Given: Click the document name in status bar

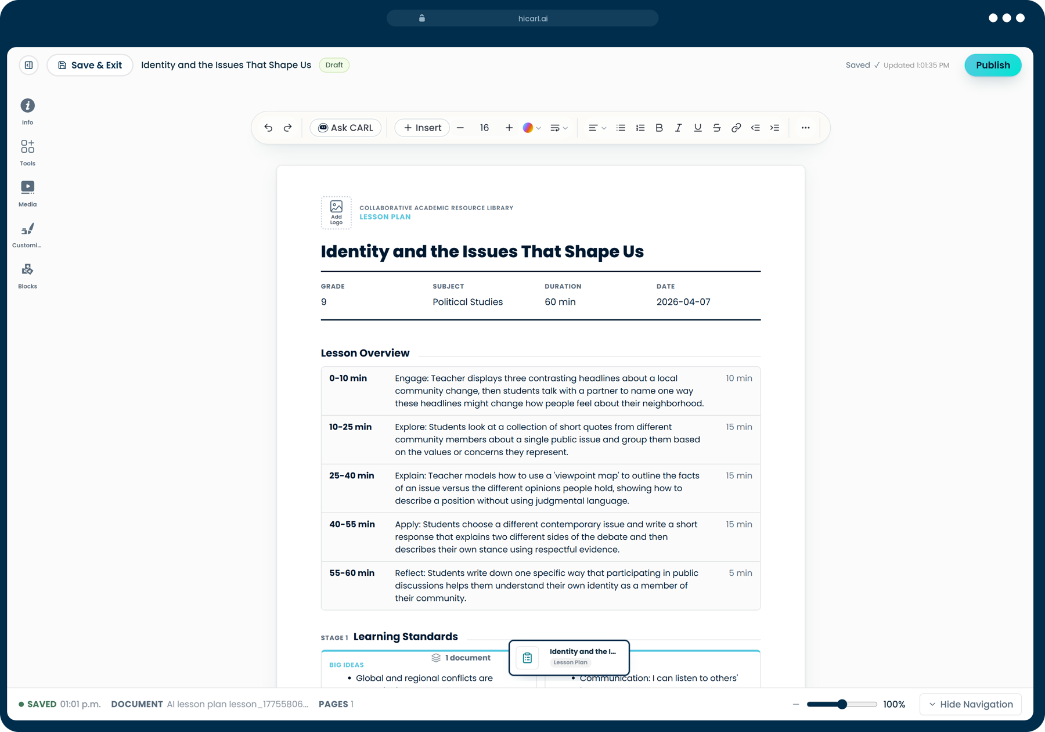Looking at the screenshot, I should click(x=237, y=704).
